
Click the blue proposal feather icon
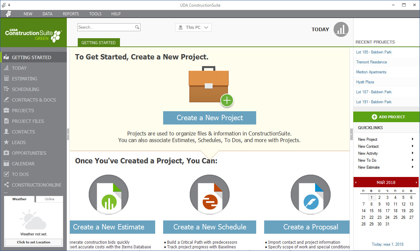coord(310,194)
